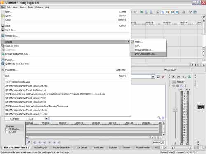Select Broadcast Wave in Import submenu

tap(148, 50)
